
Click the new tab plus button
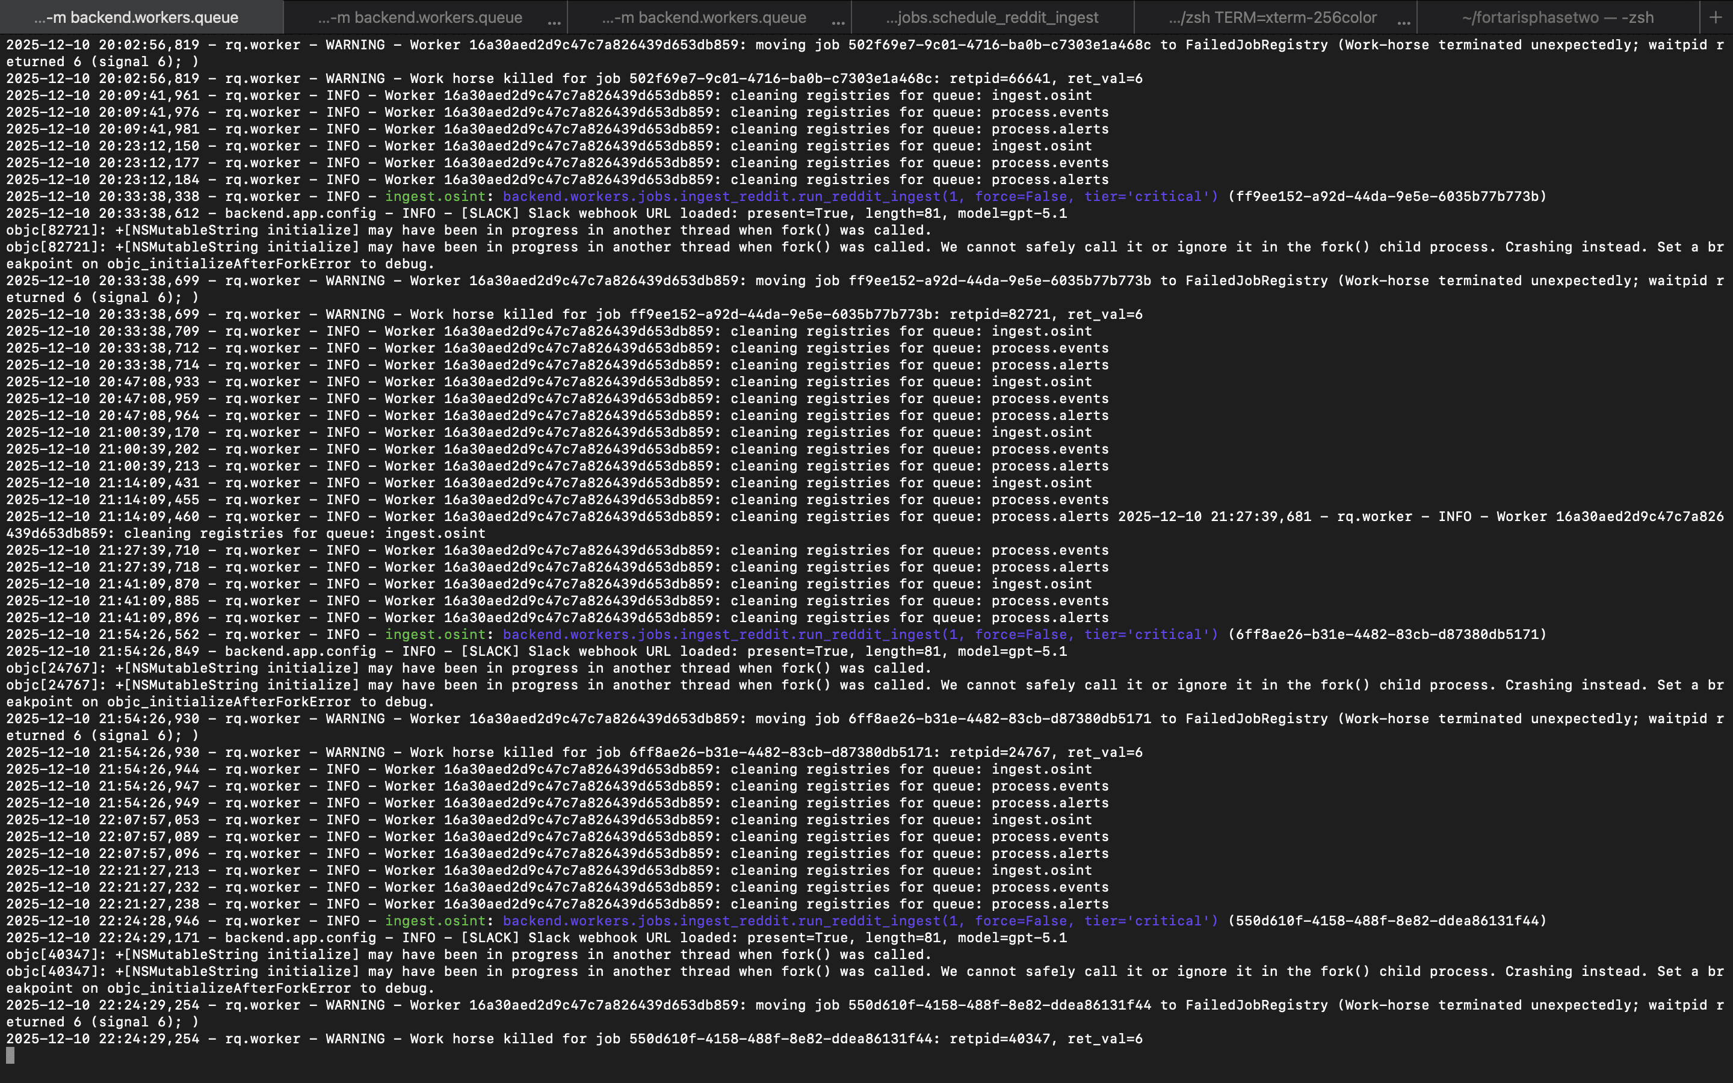click(x=1715, y=17)
